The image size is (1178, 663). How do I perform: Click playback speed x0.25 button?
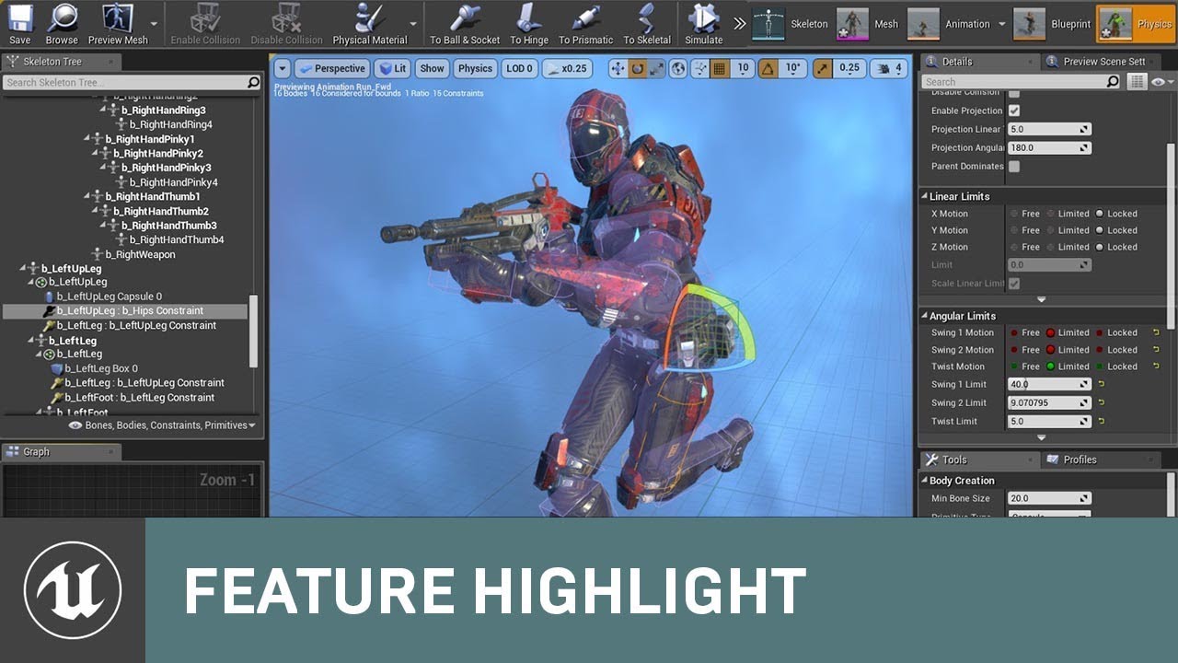point(567,68)
